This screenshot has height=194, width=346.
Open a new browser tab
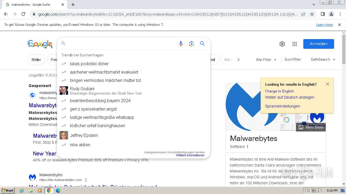[x=73, y=5]
